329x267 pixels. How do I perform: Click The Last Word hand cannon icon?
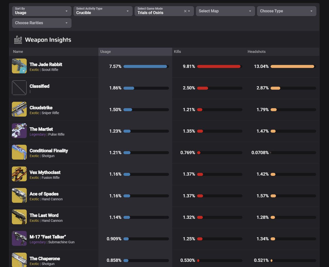tap(19, 217)
